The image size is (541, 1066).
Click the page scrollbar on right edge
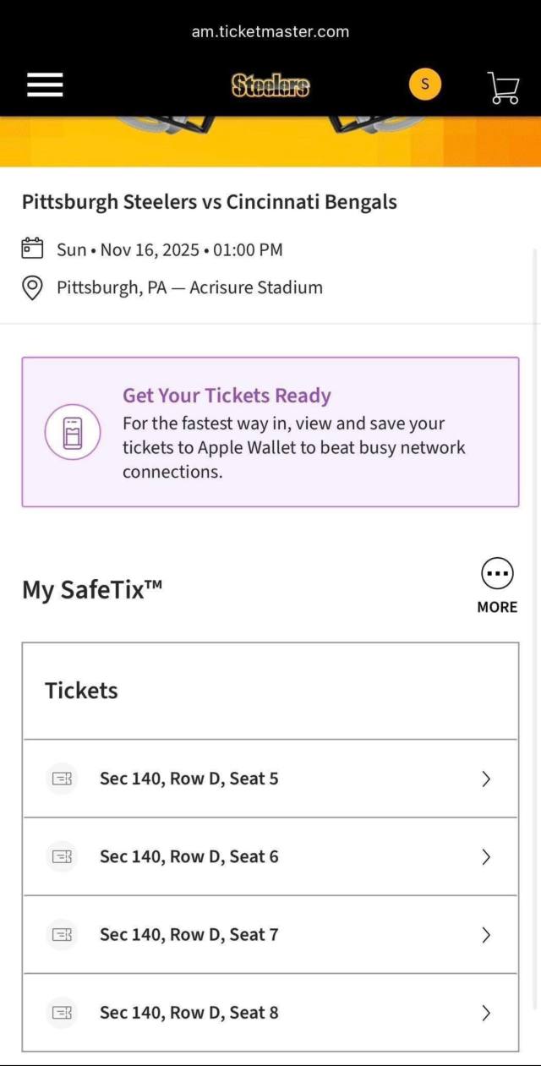(534, 592)
